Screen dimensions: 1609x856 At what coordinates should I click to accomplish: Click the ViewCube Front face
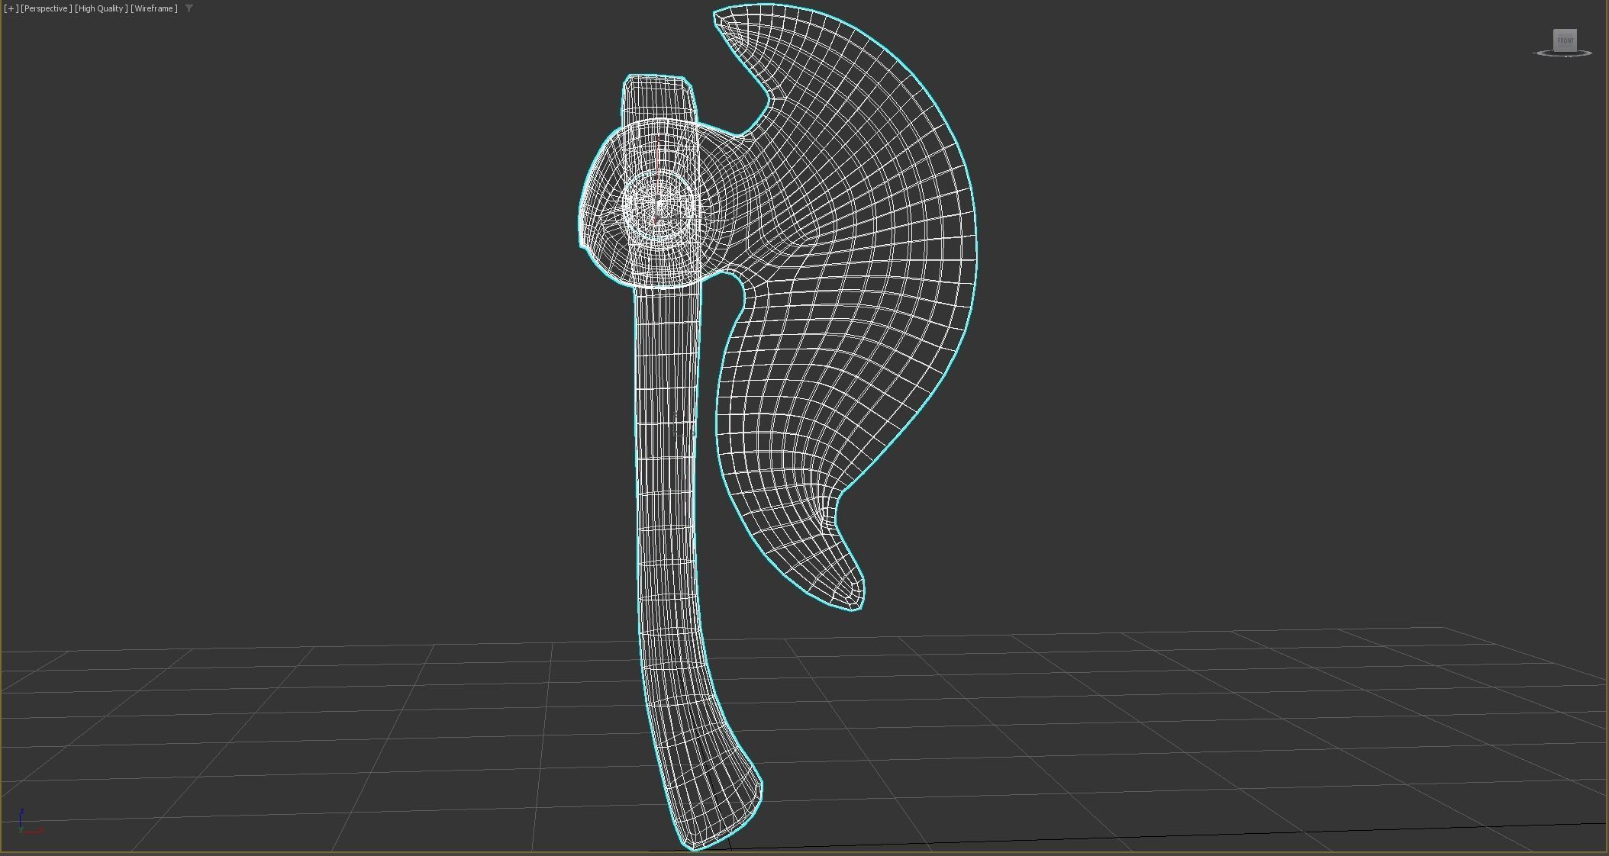(1565, 40)
